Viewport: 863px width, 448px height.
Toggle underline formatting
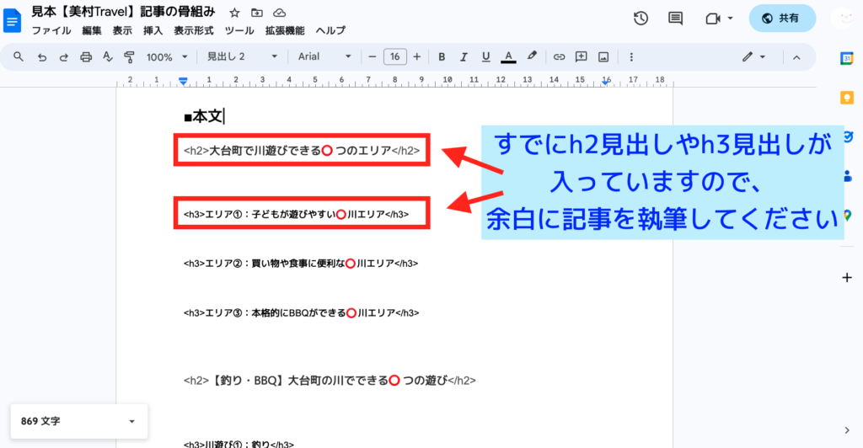click(x=485, y=57)
